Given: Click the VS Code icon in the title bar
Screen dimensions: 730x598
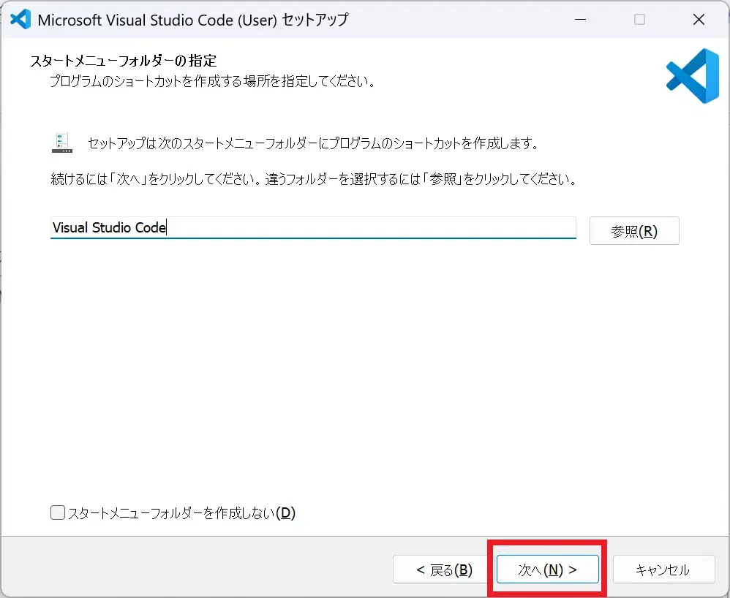Looking at the screenshot, I should click(x=19, y=19).
